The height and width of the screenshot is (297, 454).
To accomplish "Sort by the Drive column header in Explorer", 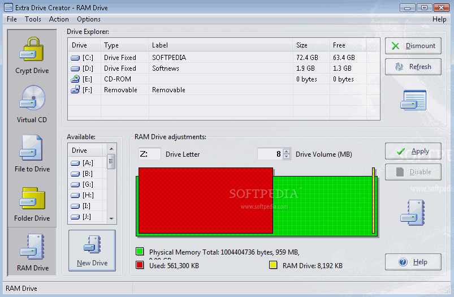I will point(84,45).
